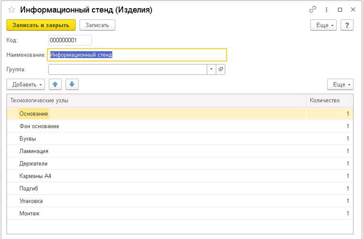
Task: Move selected row down with blue arrow
Action: tap(72, 84)
